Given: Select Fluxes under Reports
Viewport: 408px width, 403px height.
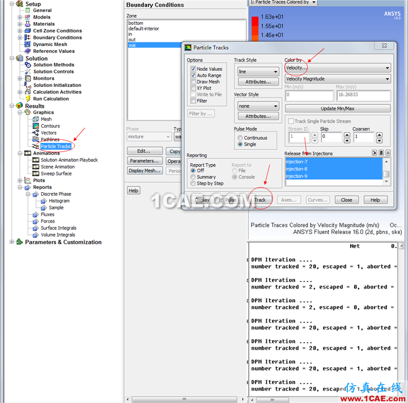Looking at the screenshot, I should click(x=48, y=214).
